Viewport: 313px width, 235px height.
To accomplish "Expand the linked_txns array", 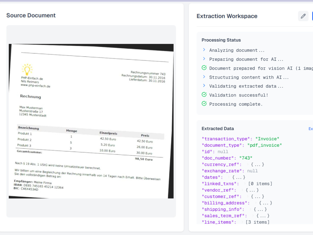I will coord(245,184).
